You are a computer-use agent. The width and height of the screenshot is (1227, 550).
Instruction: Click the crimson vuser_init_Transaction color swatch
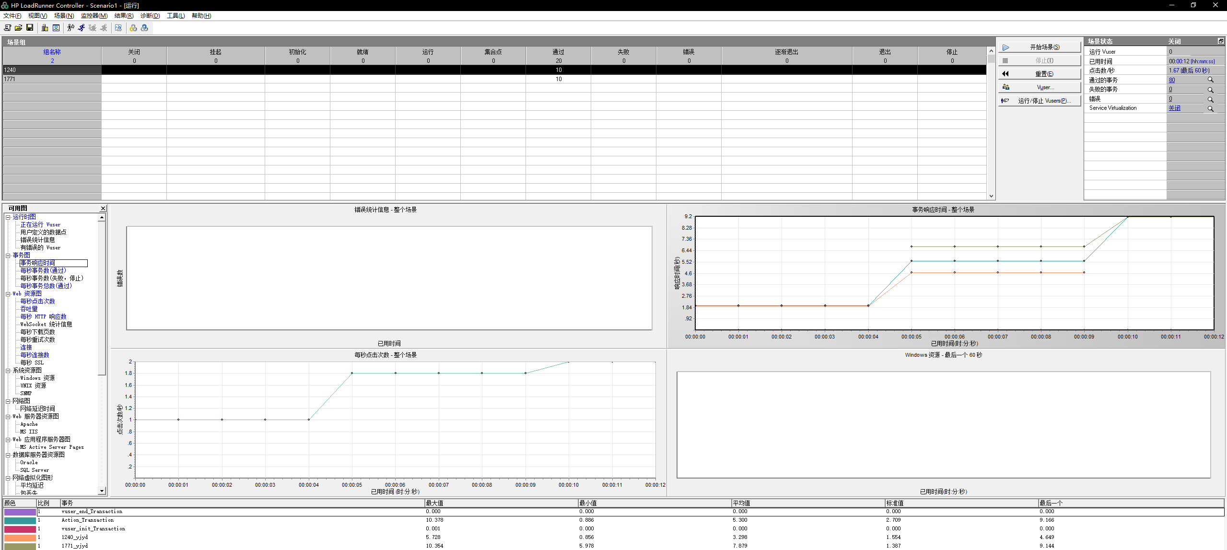[20, 529]
